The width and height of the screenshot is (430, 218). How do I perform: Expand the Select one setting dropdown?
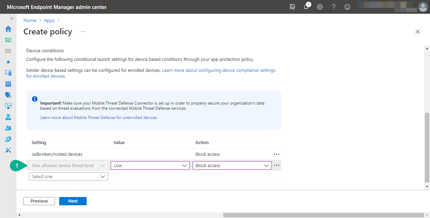coord(68,176)
